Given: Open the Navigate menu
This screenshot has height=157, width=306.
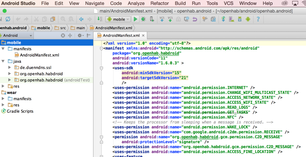Looking at the screenshot, I should (95, 3).
